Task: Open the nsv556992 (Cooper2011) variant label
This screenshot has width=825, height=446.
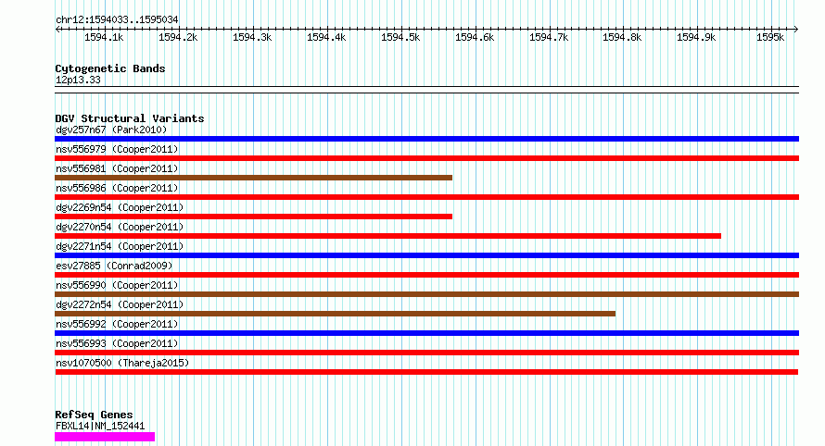Action: (x=117, y=324)
